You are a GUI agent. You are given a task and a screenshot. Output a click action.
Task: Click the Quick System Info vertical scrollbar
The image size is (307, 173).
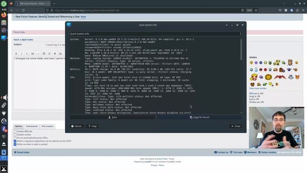[x=241, y=49]
